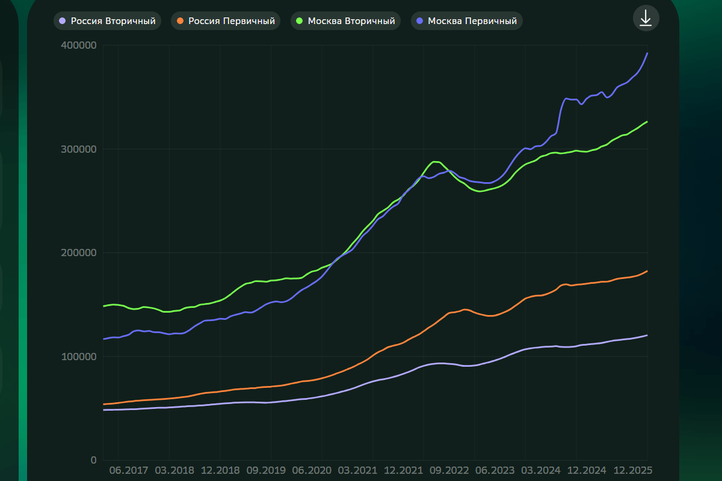Viewport: 722px width, 481px height.
Task: Click the 300000 y-axis value
Action: (79, 149)
